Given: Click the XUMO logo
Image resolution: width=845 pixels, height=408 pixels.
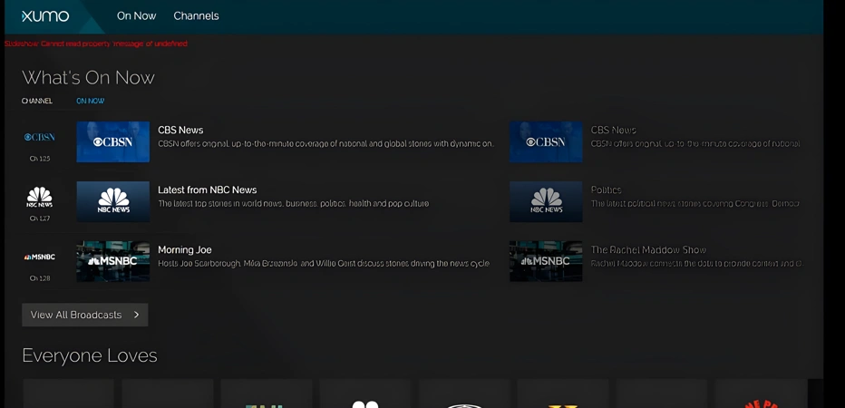Looking at the screenshot, I should click(x=45, y=16).
